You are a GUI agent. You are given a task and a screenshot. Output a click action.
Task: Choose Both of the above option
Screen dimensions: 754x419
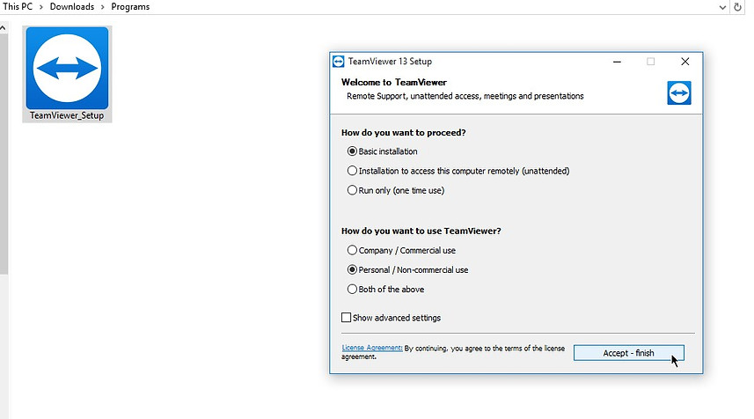385,289
